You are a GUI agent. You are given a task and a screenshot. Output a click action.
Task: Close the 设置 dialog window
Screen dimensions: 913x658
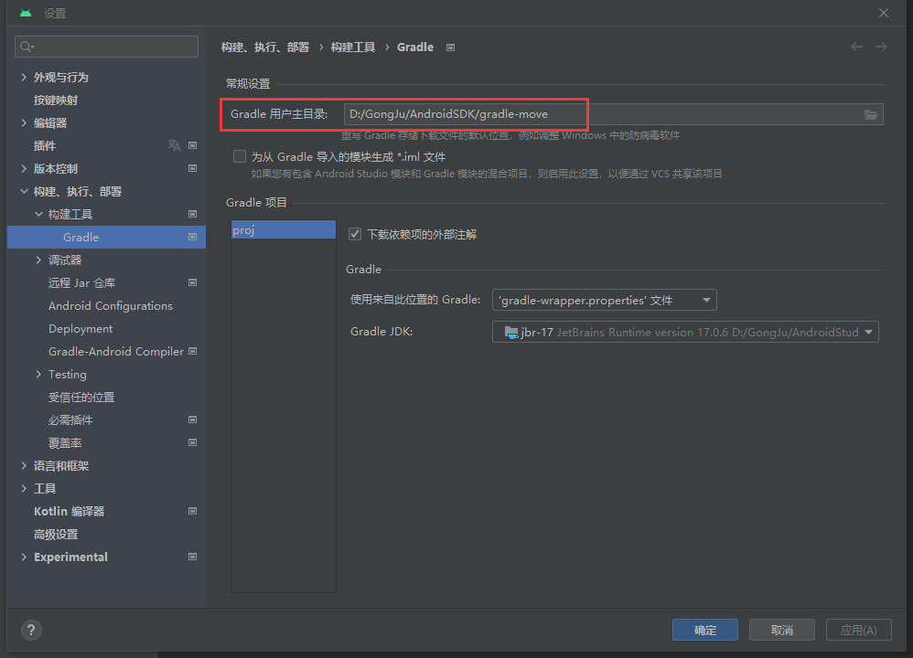[x=884, y=13]
